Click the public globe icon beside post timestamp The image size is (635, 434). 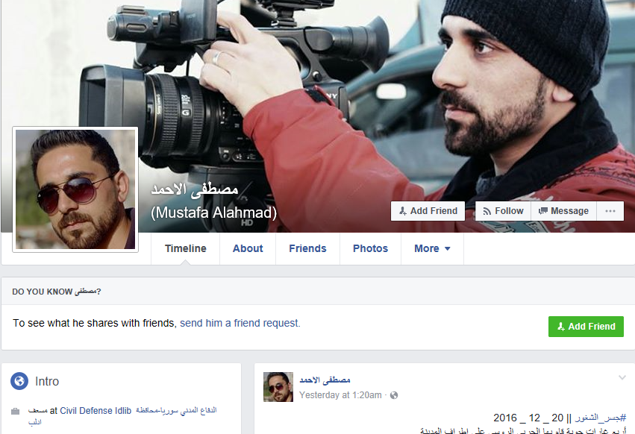tap(394, 395)
